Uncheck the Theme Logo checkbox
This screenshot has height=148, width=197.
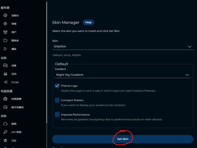pyautogui.click(x=57, y=86)
